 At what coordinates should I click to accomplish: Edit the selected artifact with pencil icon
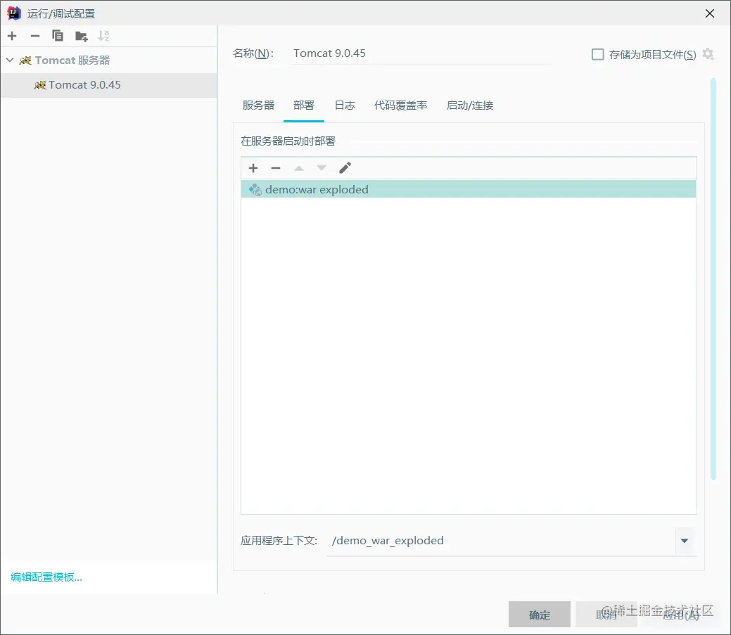345,168
